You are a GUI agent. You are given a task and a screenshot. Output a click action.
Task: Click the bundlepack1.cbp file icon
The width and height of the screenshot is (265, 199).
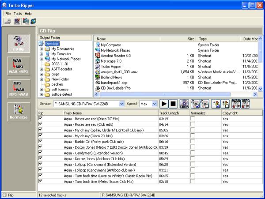(x=98, y=83)
